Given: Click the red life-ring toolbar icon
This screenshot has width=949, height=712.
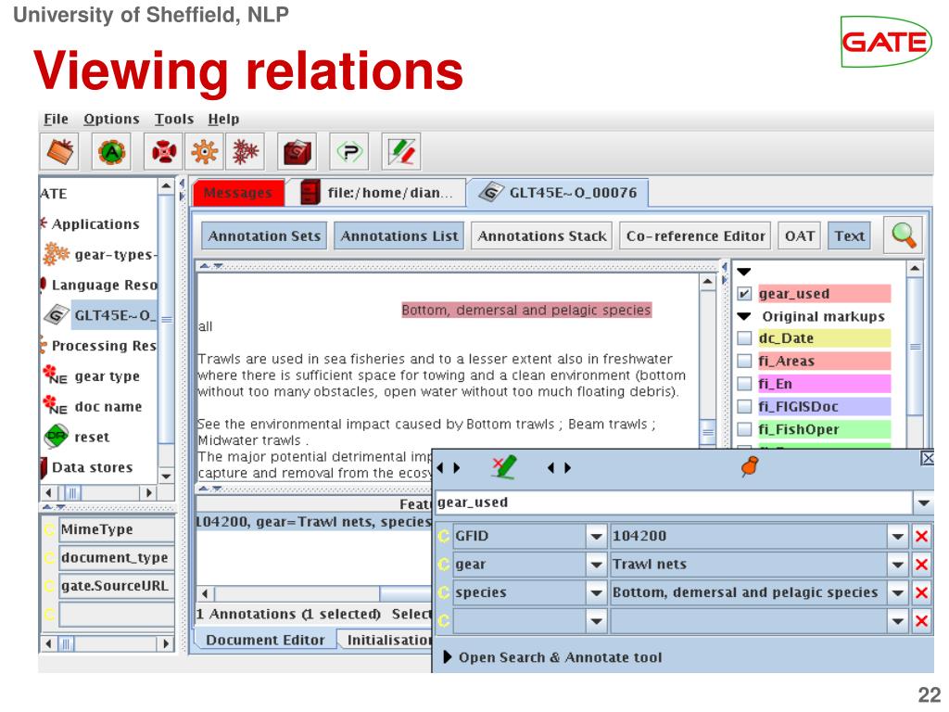Looking at the screenshot, I should click(x=164, y=151).
